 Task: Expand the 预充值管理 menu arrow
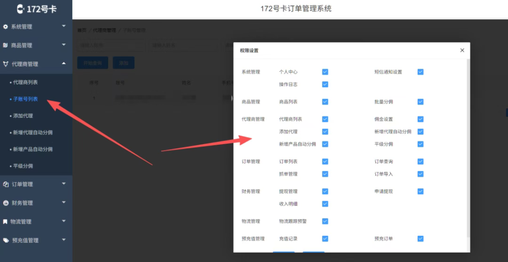point(64,240)
